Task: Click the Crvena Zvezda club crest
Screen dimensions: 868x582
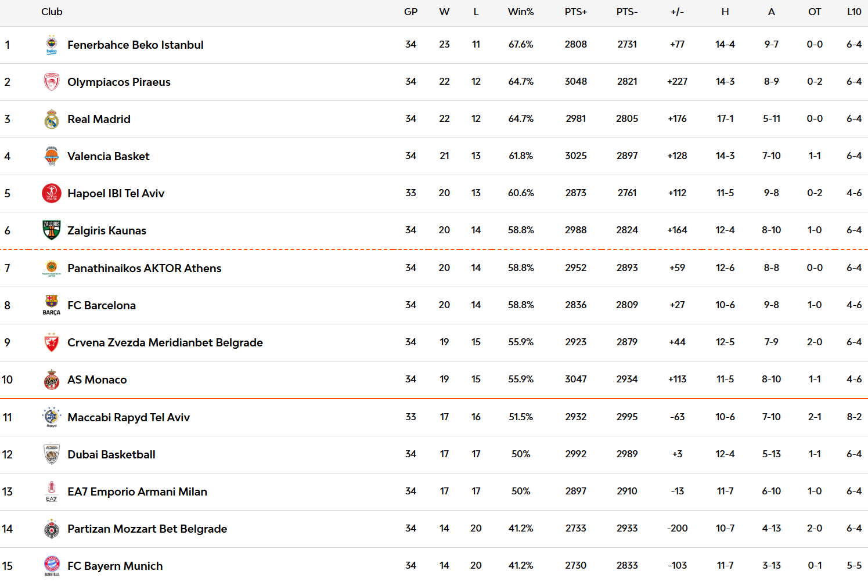Action: (x=52, y=342)
